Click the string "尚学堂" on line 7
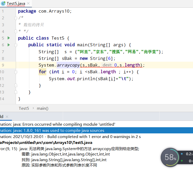193x183 pixels. pyautogui.click(x=150, y=52)
